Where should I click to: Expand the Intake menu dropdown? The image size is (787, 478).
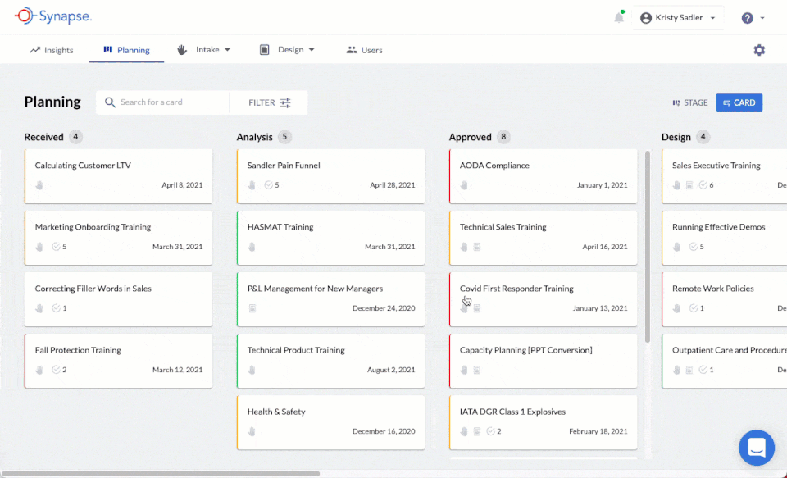click(227, 50)
